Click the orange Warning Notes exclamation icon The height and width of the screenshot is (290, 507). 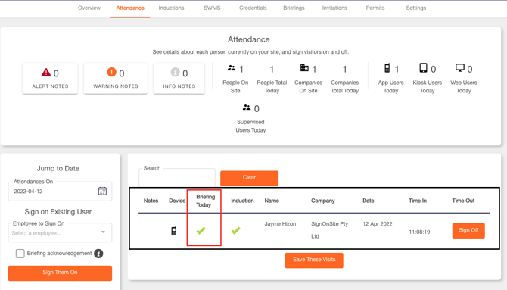(x=111, y=72)
